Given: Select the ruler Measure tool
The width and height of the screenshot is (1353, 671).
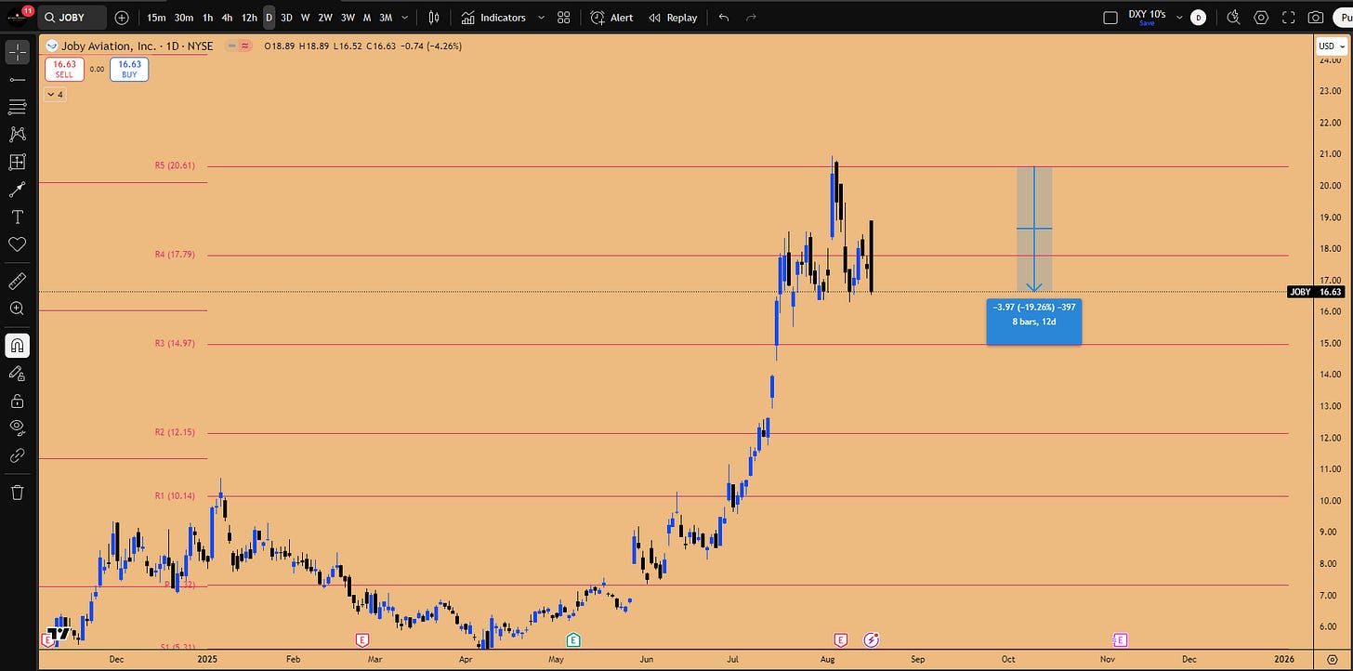Looking at the screenshot, I should [17, 280].
